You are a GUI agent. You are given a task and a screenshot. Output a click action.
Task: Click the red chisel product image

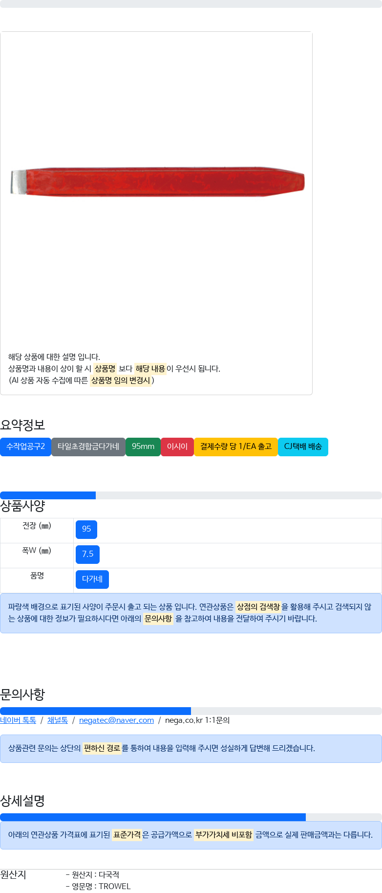pyautogui.click(x=157, y=182)
